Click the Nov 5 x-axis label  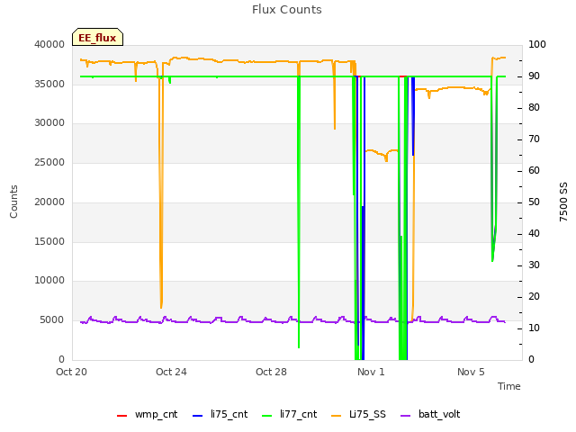tap(471, 372)
